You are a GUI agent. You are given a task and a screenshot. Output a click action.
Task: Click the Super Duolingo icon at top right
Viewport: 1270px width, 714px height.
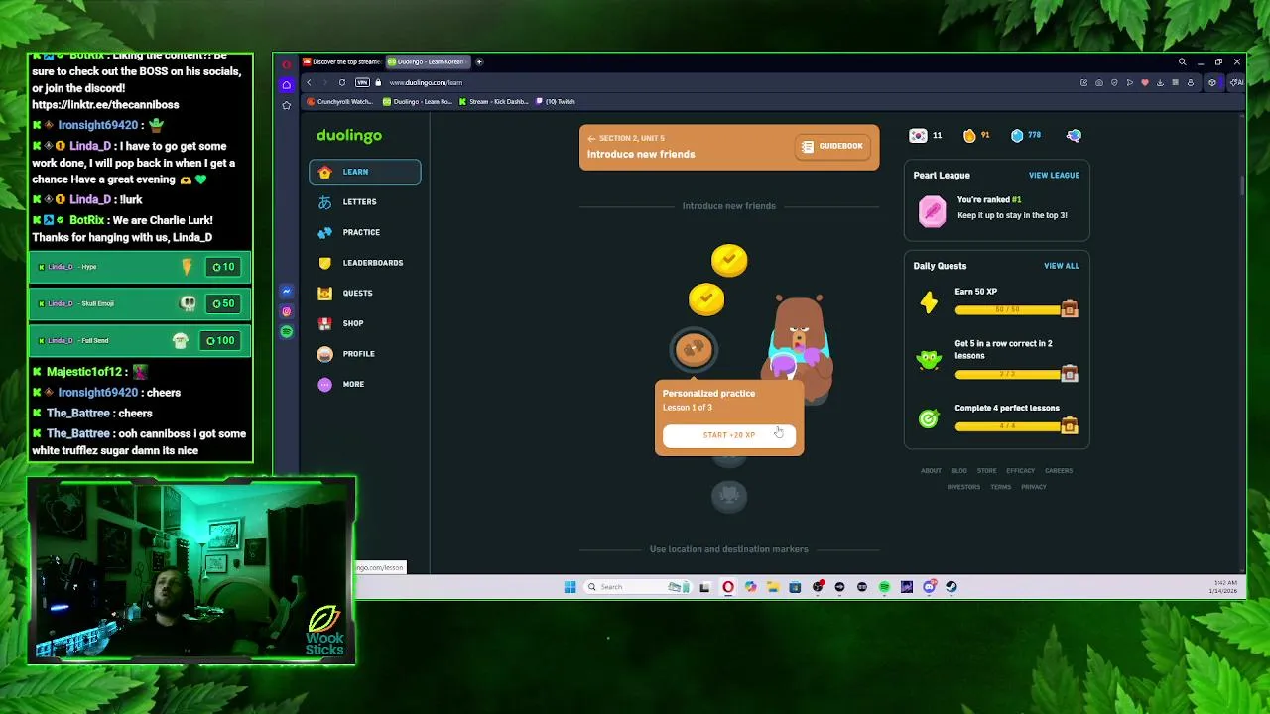[x=1074, y=135]
